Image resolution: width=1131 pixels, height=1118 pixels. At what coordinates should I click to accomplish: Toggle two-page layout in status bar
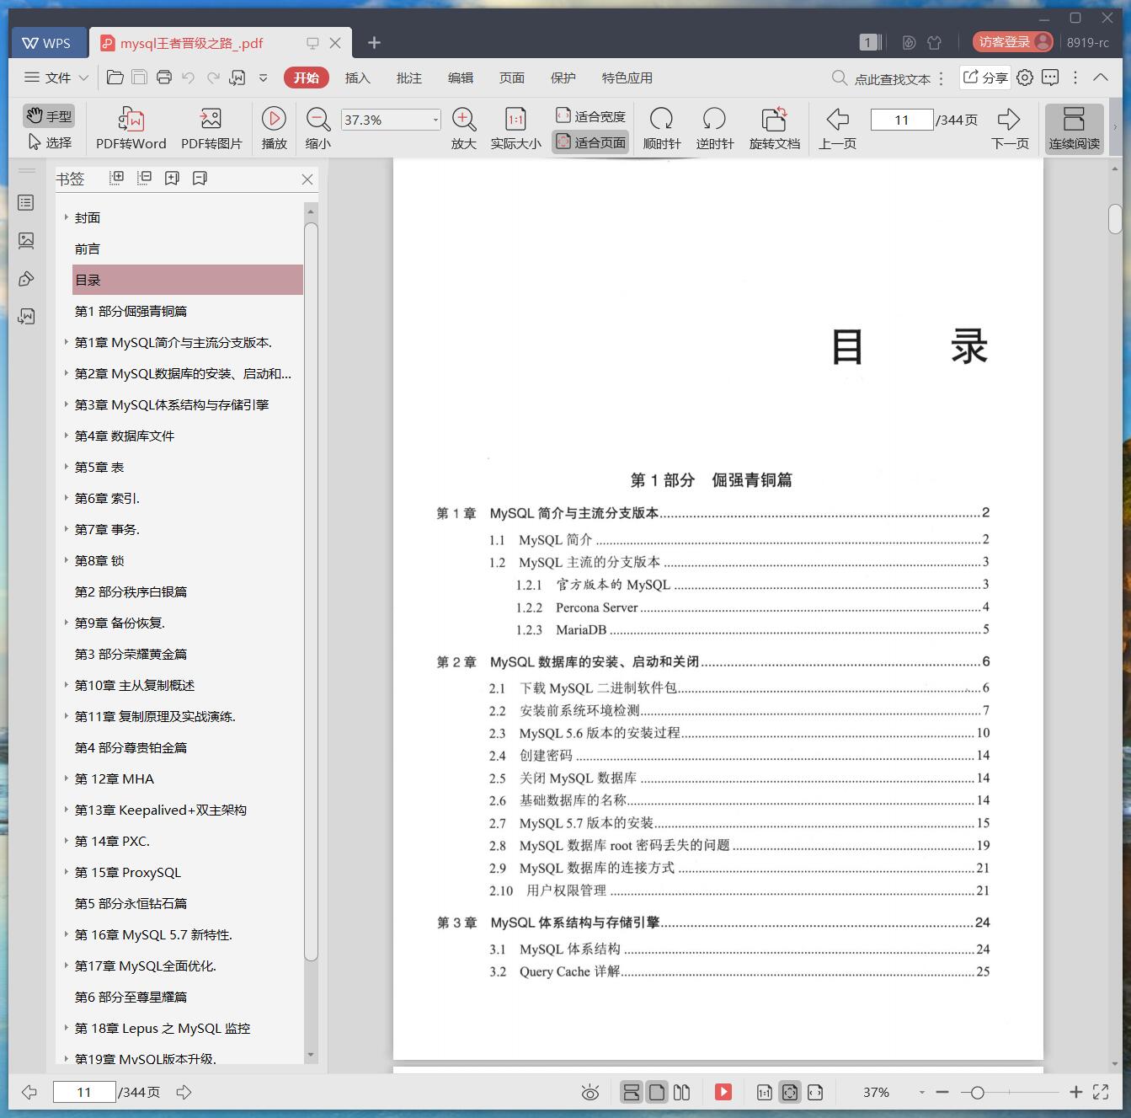click(x=682, y=1092)
